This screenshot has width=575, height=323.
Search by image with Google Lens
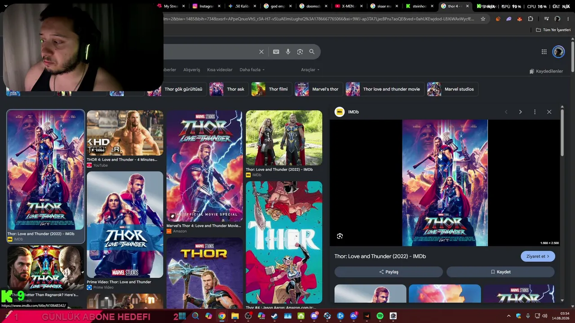point(300,52)
